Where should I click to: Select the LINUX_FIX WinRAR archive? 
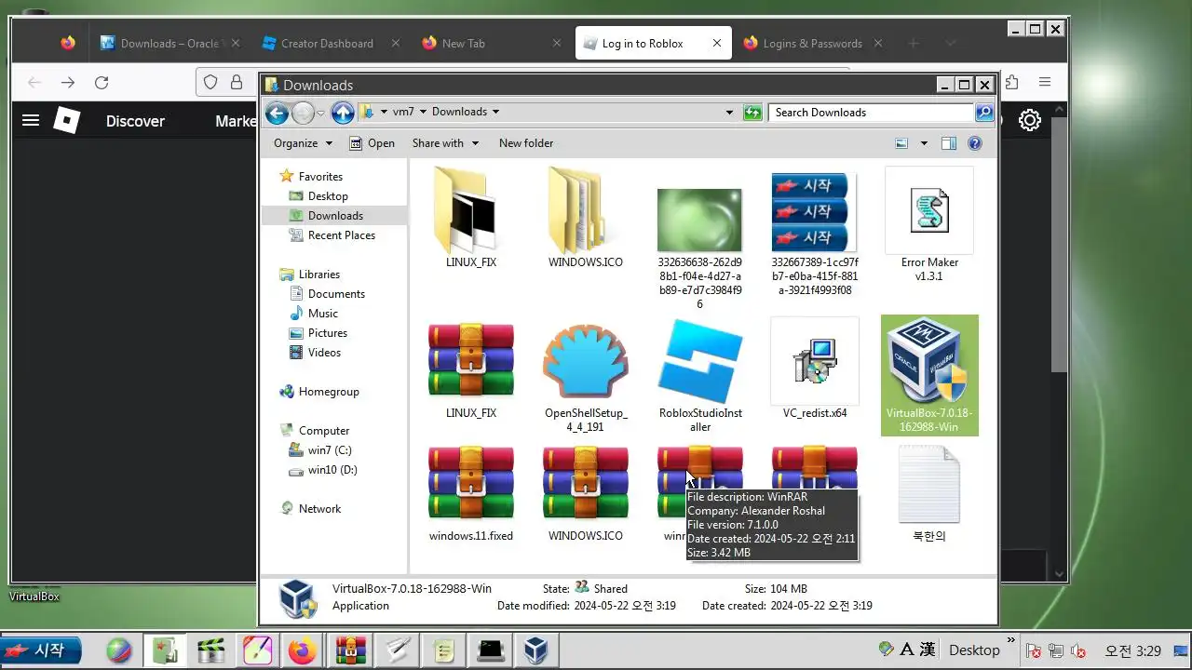click(471, 369)
